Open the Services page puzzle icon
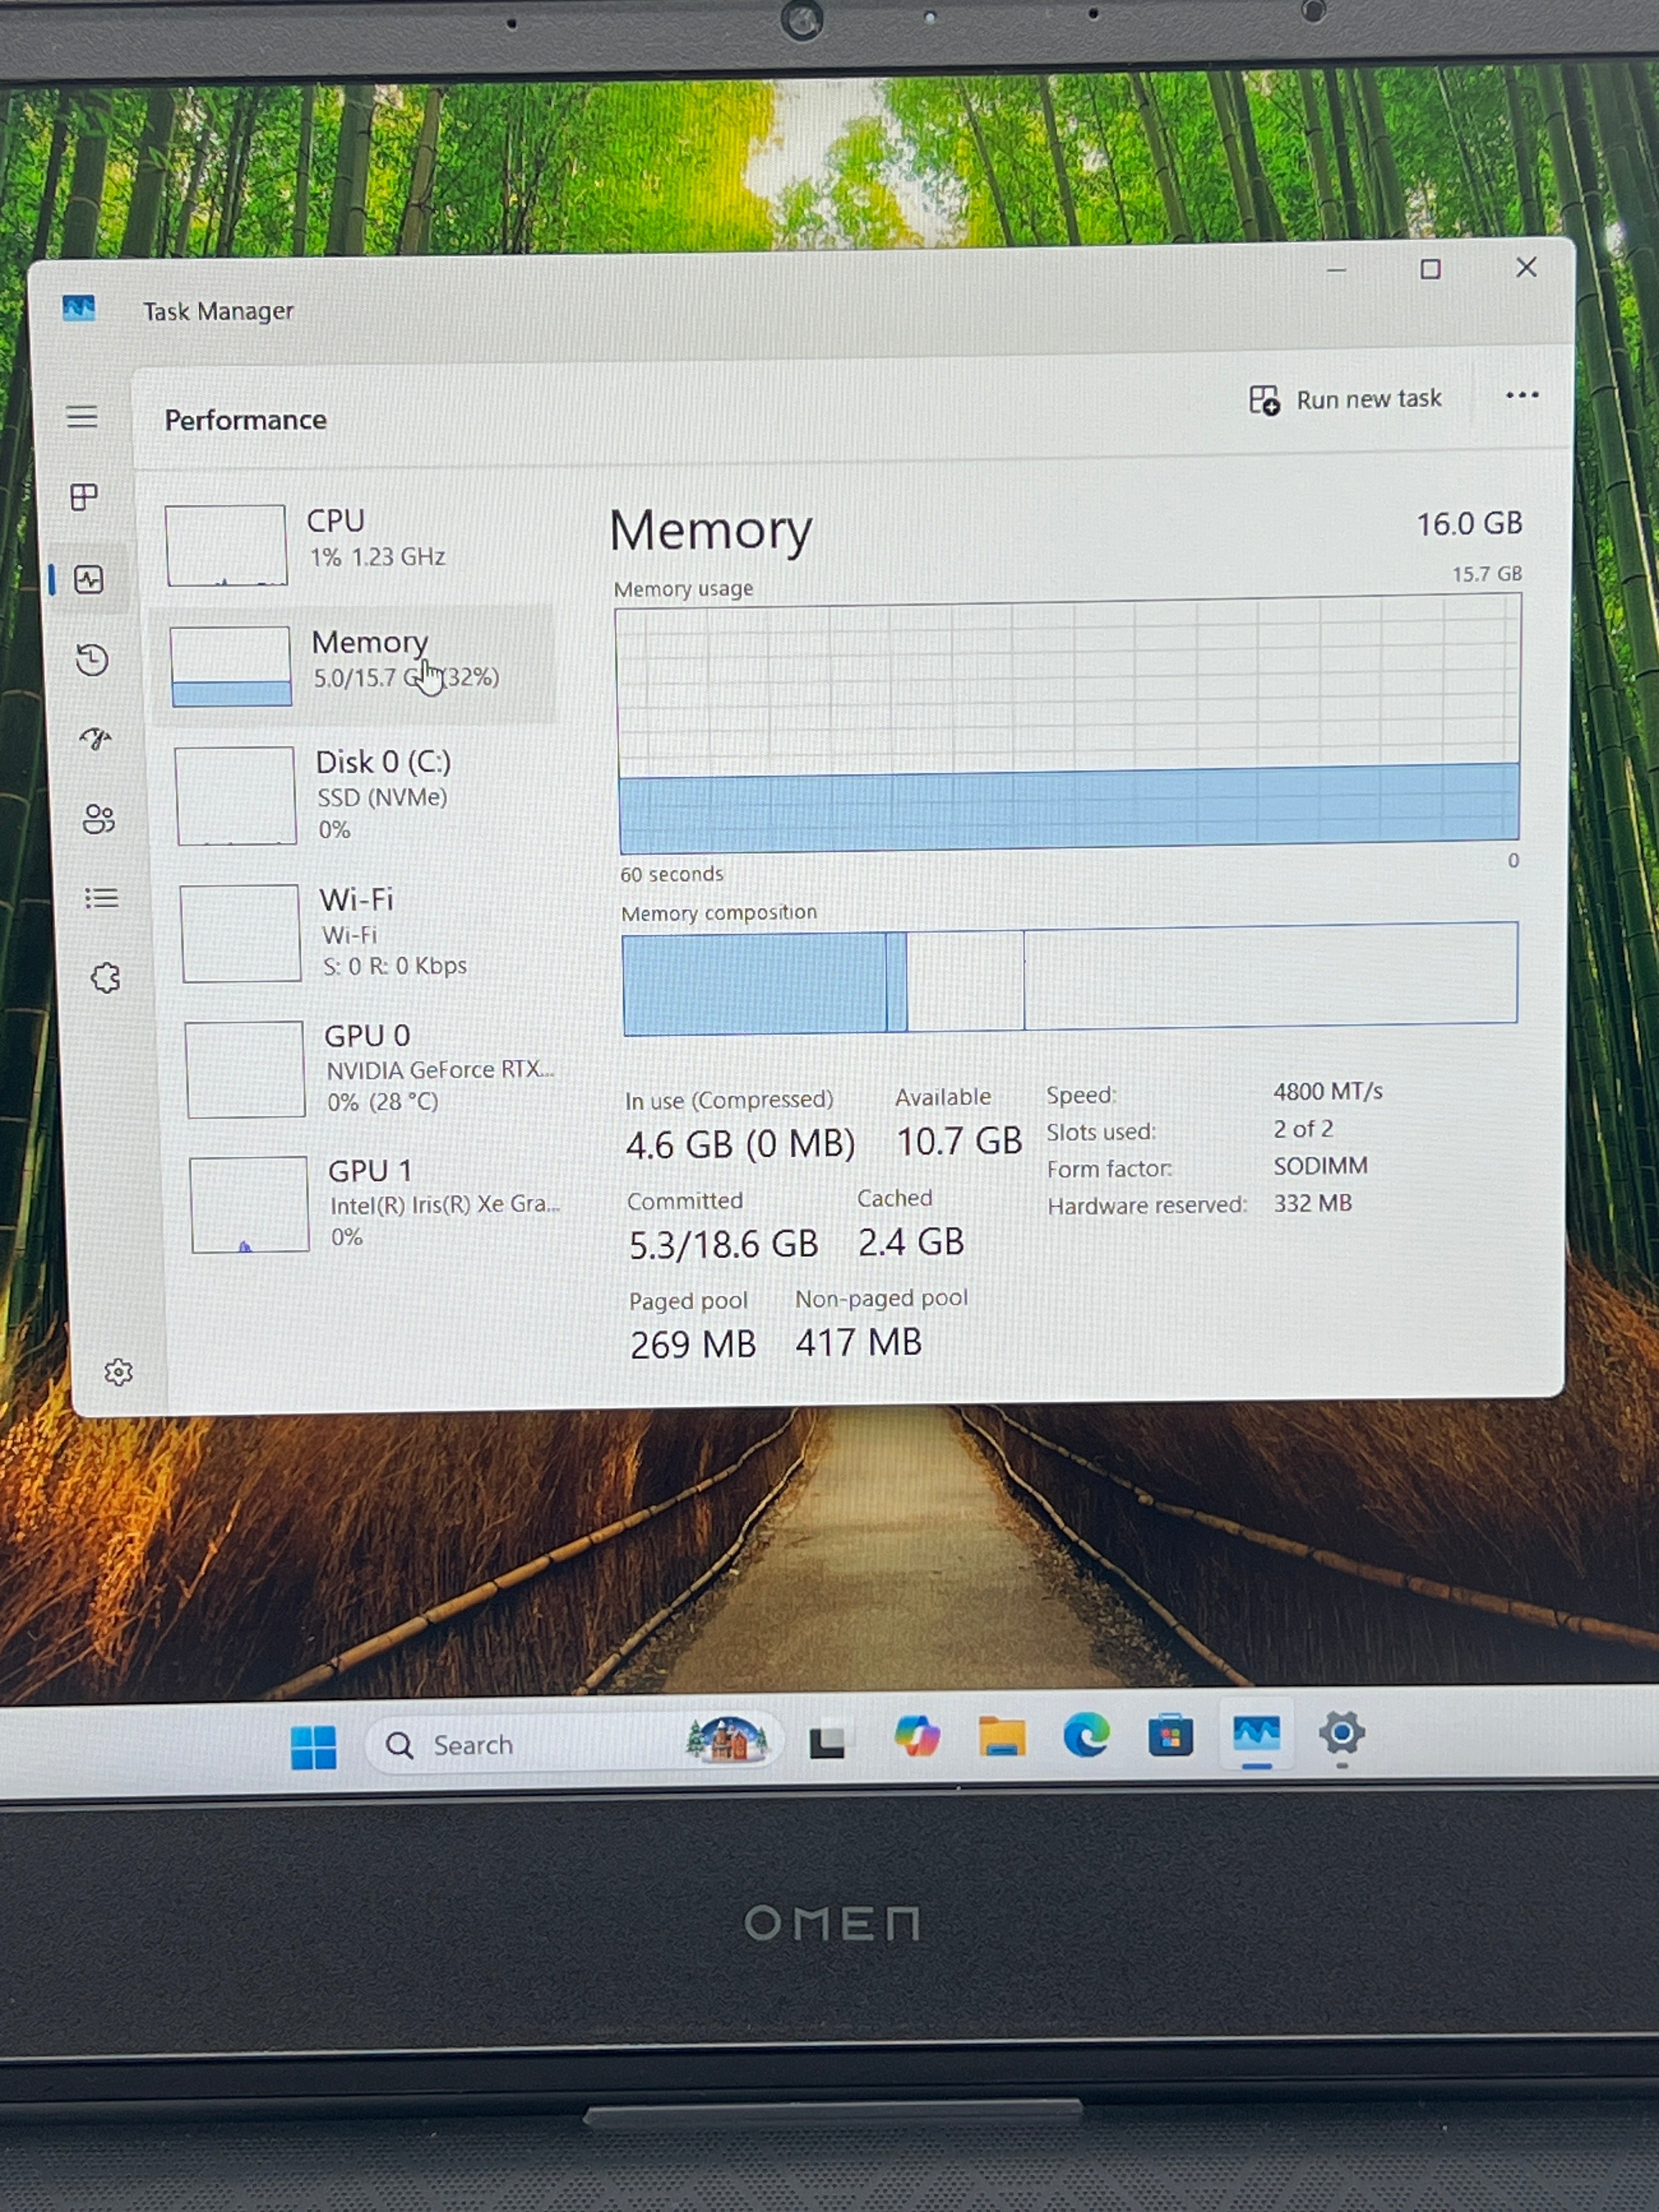The image size is (1659, 2212). pos(105,977)
